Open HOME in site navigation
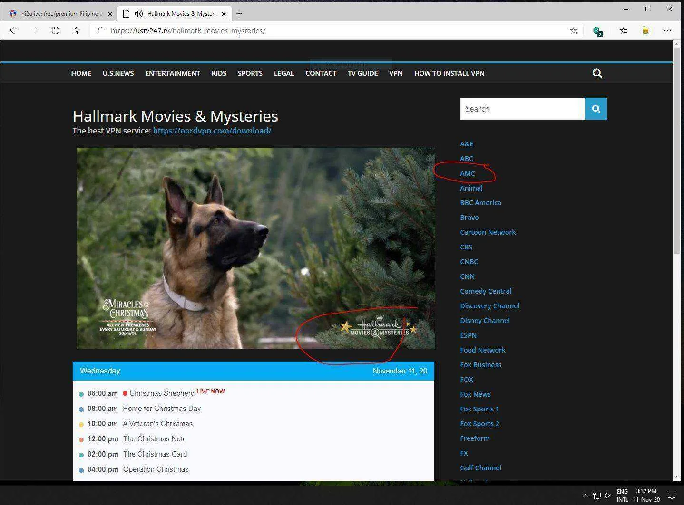684x505 pixels. (81, 73)
